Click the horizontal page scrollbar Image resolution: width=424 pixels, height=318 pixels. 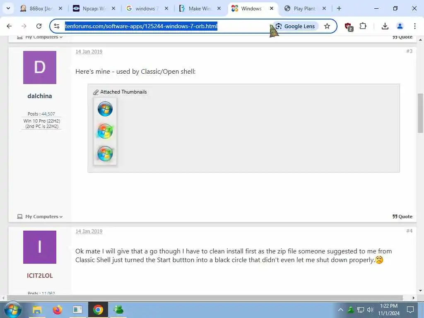205,298
